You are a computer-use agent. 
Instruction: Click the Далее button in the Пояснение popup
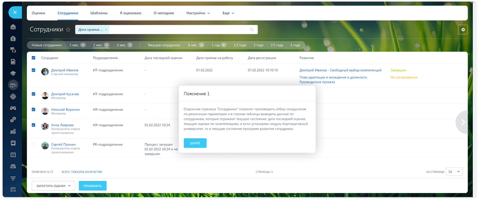click(195, 143)
